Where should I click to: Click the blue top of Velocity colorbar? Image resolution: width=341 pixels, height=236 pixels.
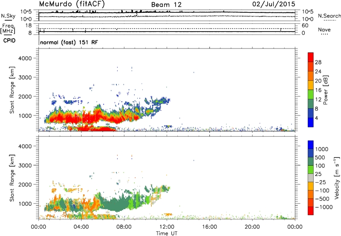tap(311, 145)
